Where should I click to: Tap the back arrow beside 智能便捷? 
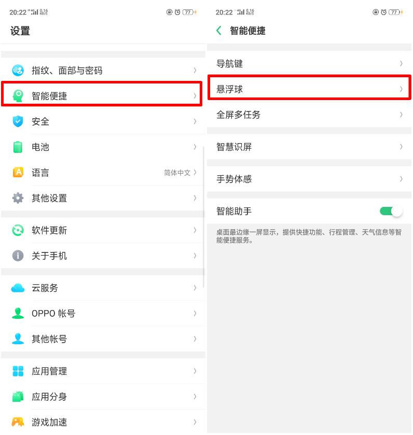tap(218, 31)
